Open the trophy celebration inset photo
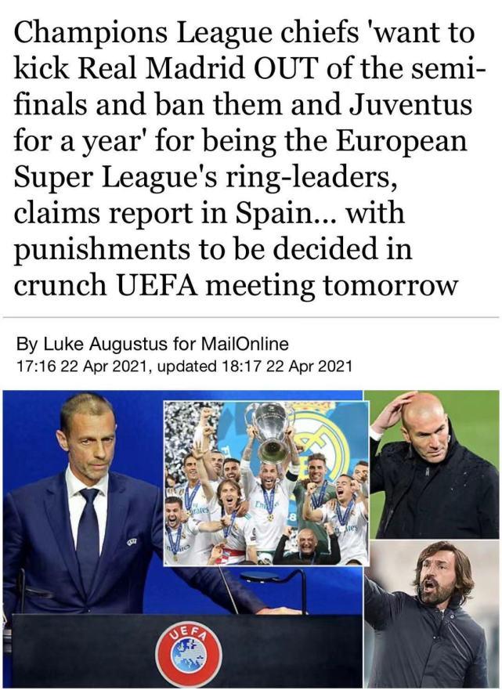502x690 pixels. (265, 482)
